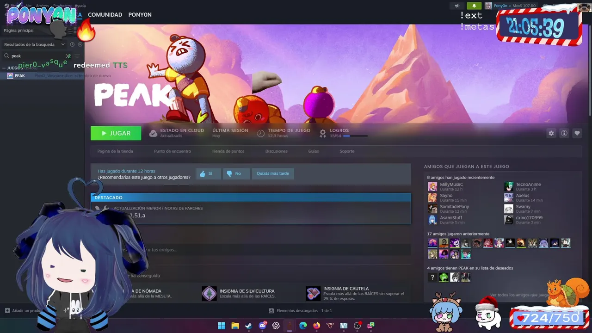The width and height of the screenshot is (592, 333).
Task: Open the green notifications bell
Action: (474, 6)
